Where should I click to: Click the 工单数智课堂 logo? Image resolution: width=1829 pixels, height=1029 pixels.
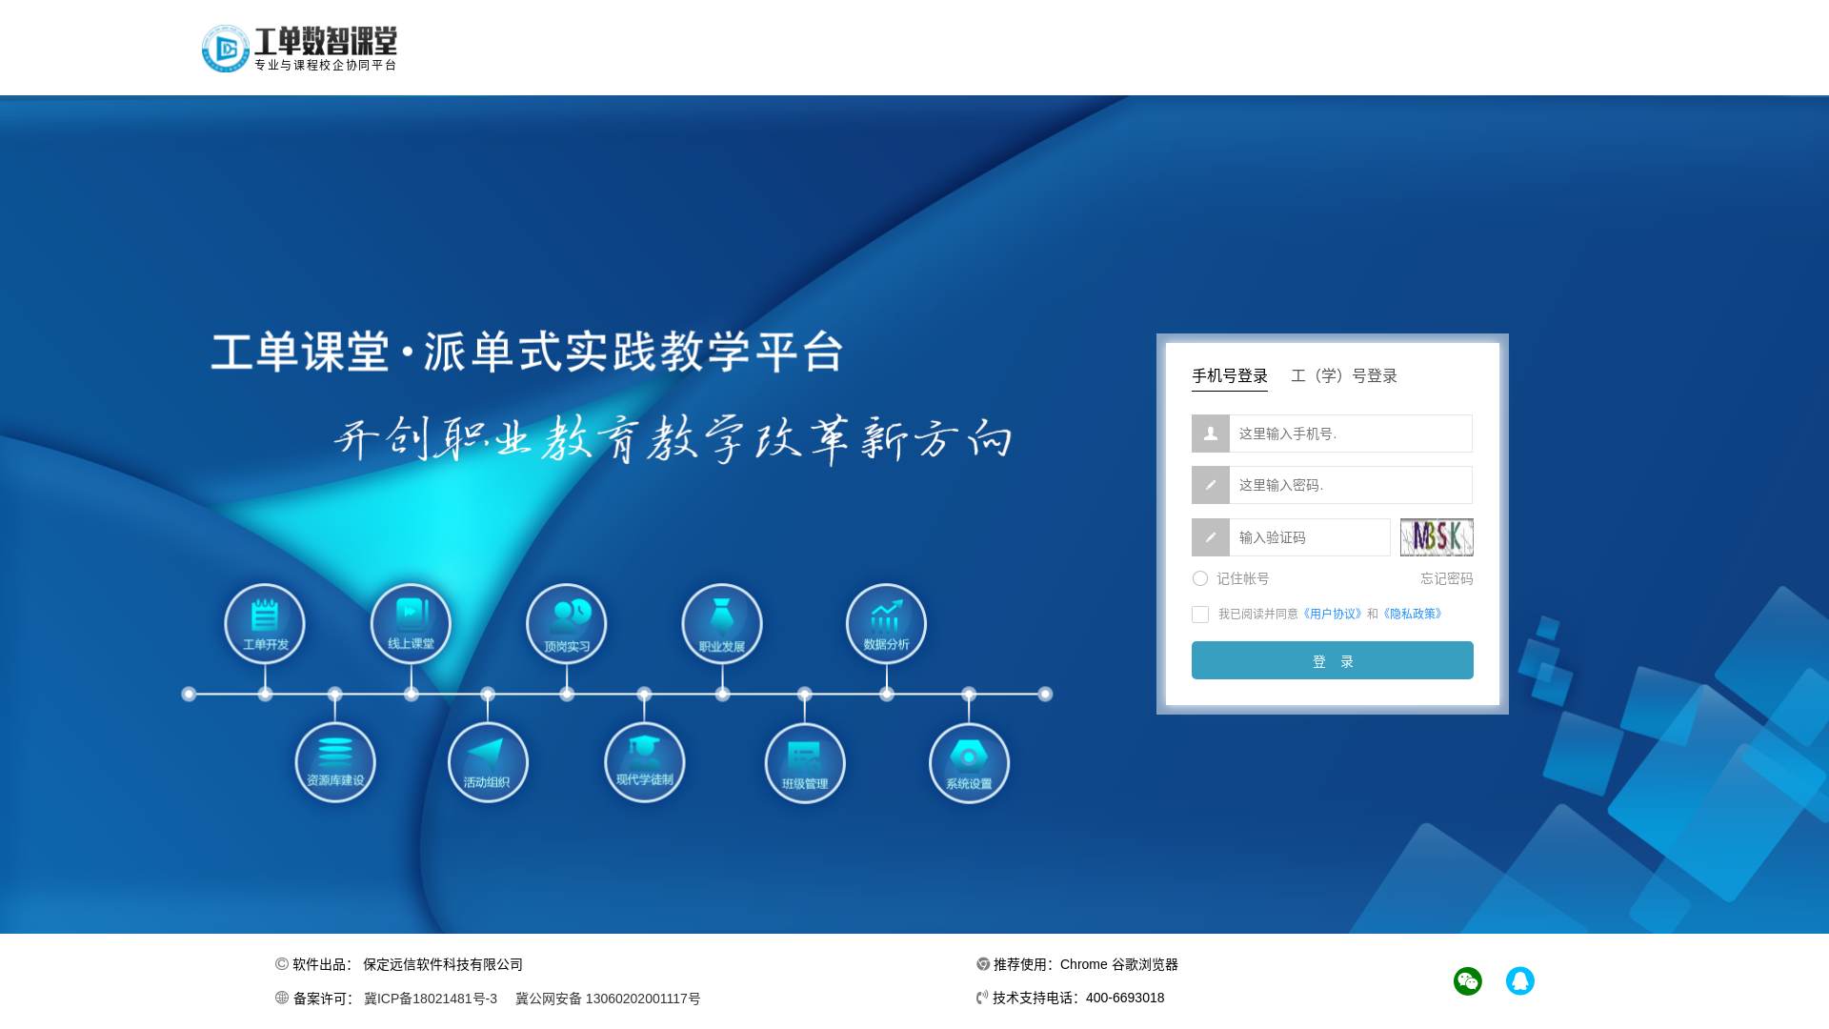click(299, 49)
